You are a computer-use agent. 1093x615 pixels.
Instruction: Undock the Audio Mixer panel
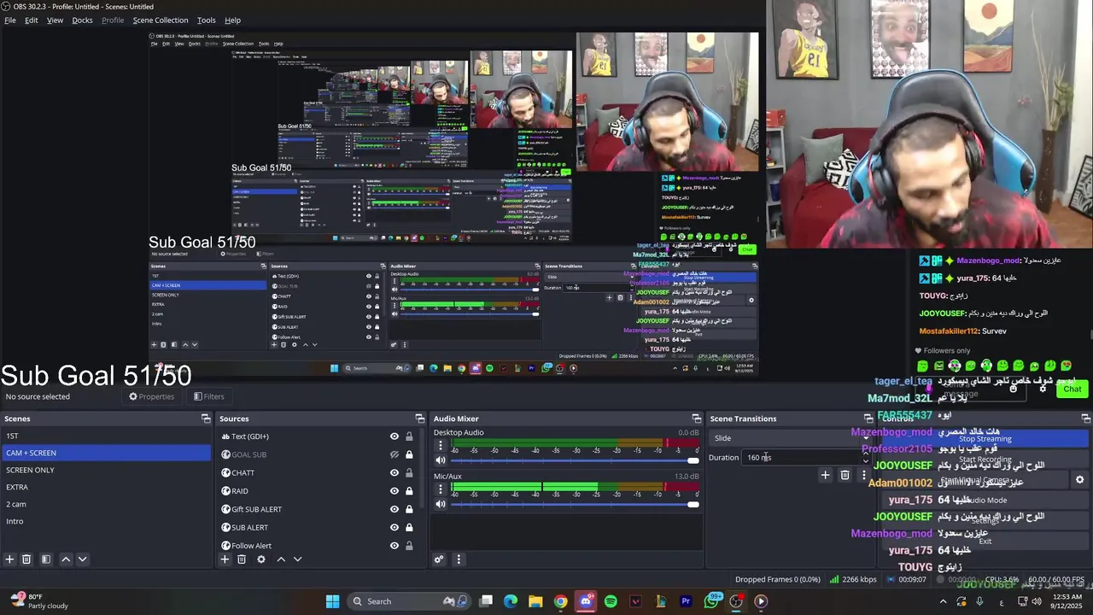coord(697,419)
